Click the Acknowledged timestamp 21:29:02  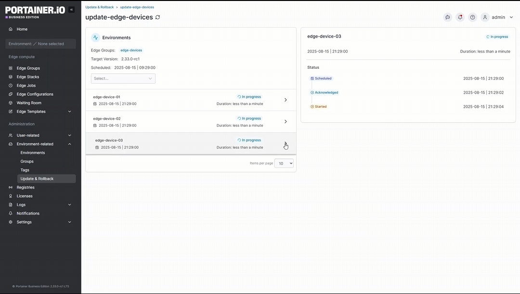point(483,92)
